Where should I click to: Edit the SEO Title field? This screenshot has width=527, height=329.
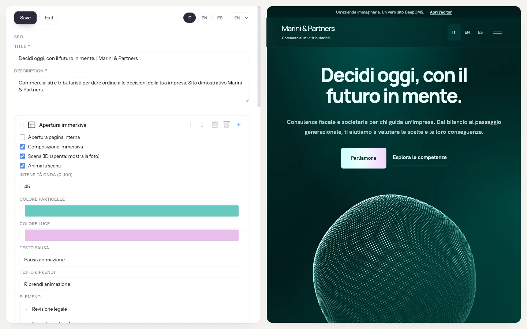pos(132,58)
